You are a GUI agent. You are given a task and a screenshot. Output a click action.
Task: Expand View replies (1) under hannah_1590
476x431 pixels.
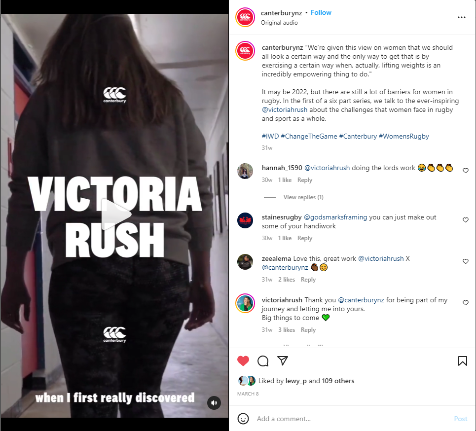coord(303,197)
